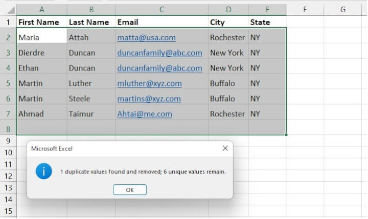Select the cell containing Taimur
Screen dimensions: 368x219
[91, 114]
